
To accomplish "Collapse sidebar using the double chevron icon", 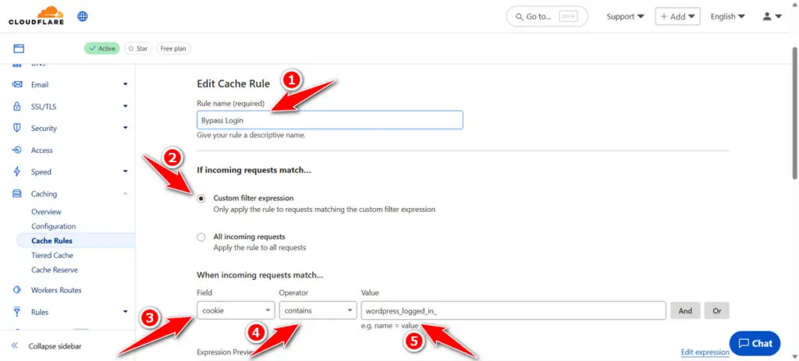I will coord(14,345).
